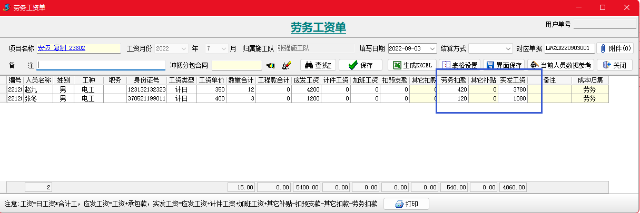This screenshot has width=640, height=213.
Task: Save the payroll with 保存 button
Action: click(x=360, y=65)
